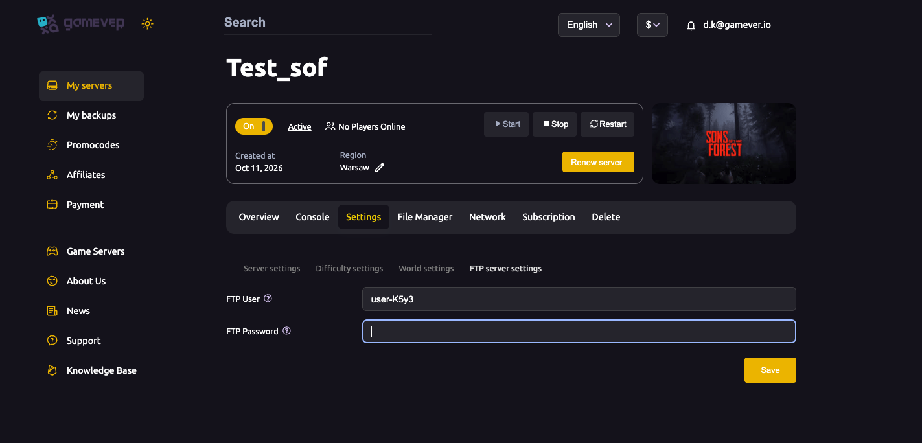Screen dimensions: 922x443
Task: Click the News sidebar icon
Action: point(52,311)
